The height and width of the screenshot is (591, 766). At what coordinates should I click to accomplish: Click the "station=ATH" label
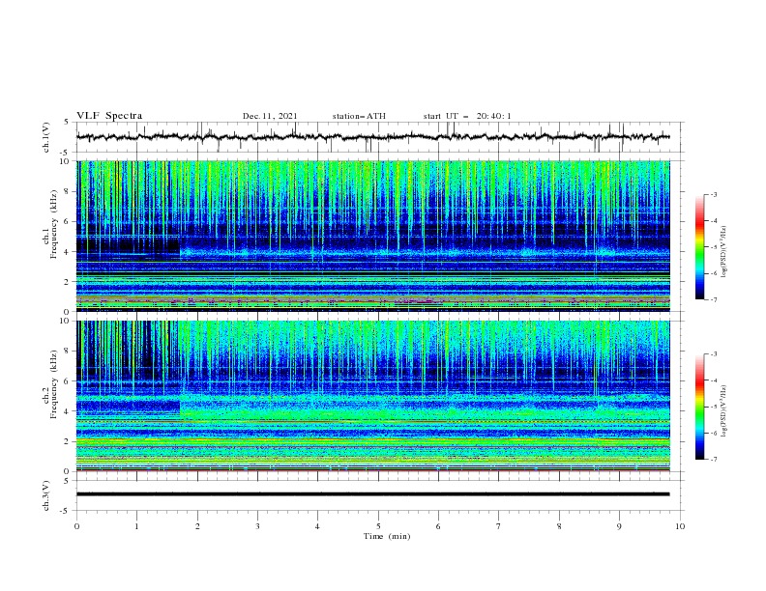(359, 116)
